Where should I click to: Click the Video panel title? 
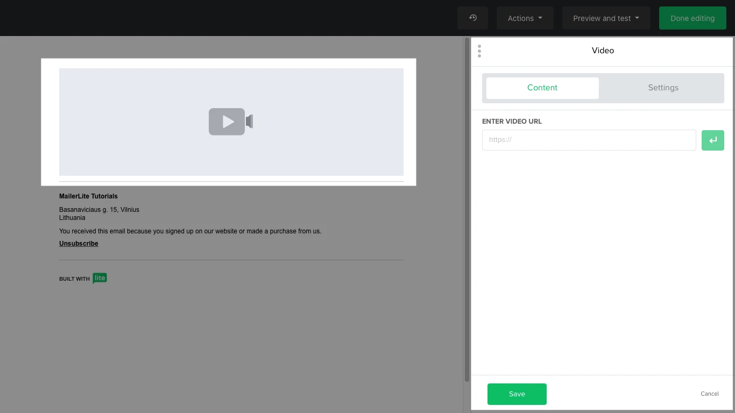(x=603, y=51)
